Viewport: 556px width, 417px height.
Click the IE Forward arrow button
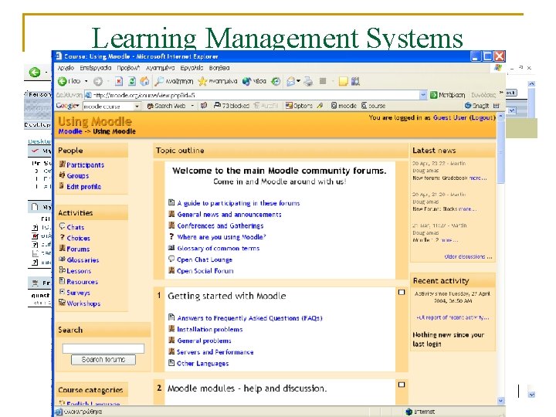[x=98, y=82]
